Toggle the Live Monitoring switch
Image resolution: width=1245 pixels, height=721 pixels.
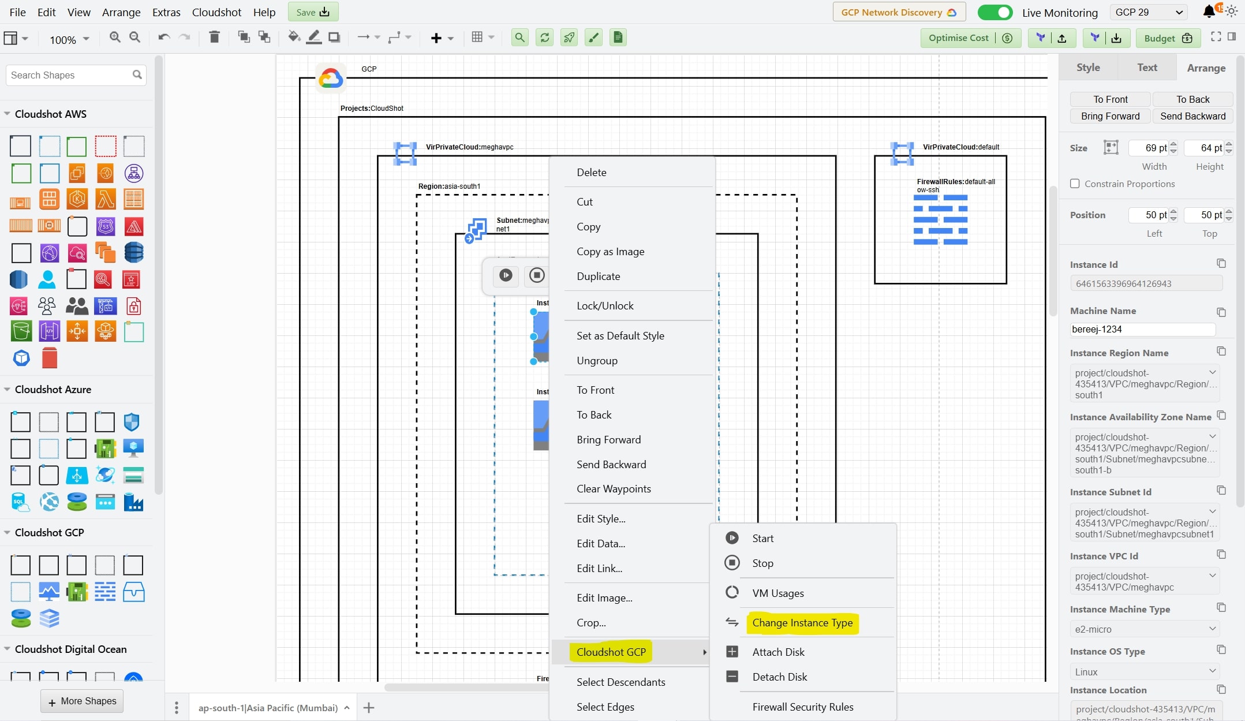tap(995, 12)
